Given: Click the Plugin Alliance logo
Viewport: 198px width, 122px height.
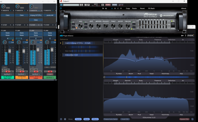Looking at the screenshot, I should point(67,36).
